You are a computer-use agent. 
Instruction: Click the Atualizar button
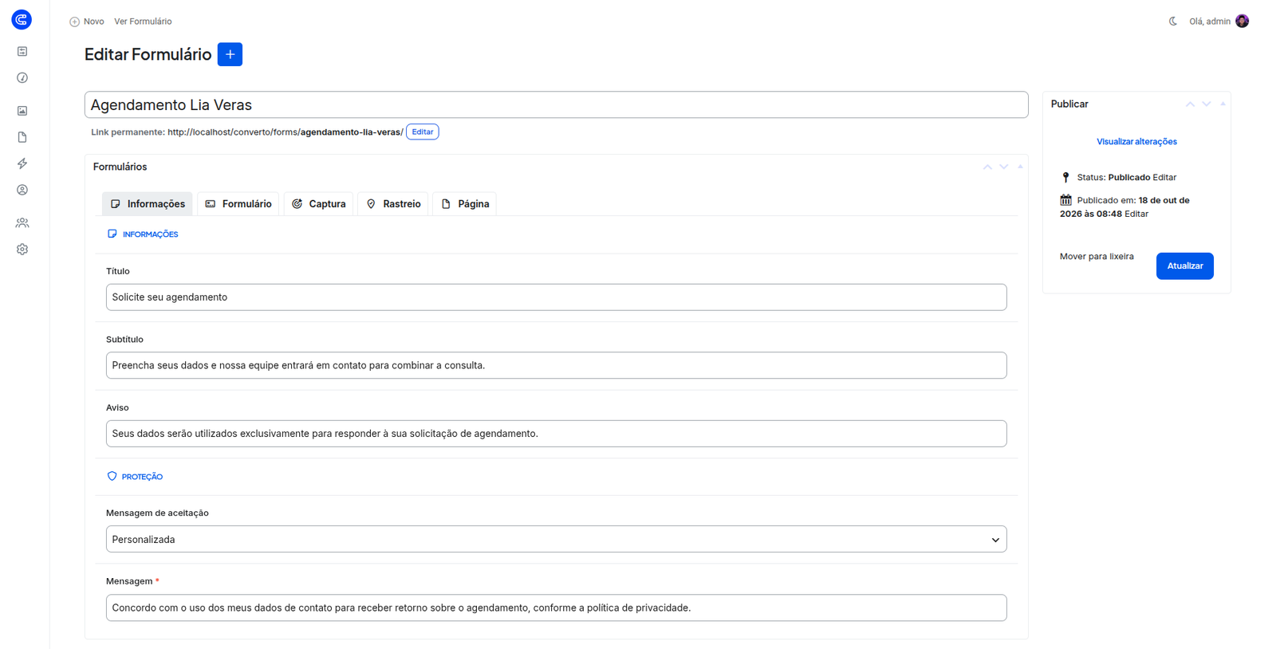tap(1184, 265)
